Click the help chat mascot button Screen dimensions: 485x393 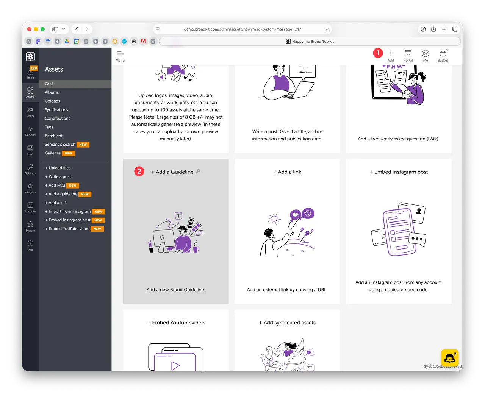coord(450,358)
